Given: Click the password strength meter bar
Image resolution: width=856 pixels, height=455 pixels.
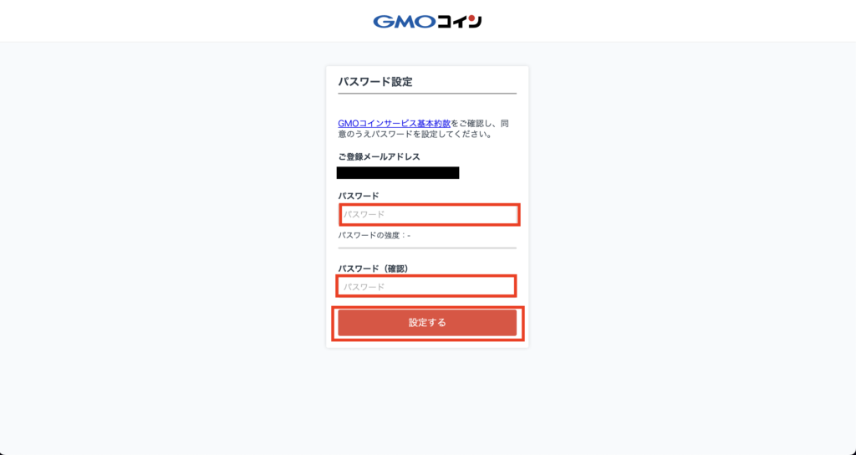Looking at the screenshot, I should click(427, 248).
